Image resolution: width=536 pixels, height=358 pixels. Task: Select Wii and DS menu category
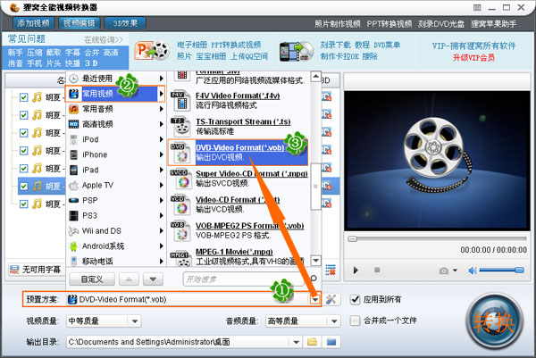click(x=115, y=231)
